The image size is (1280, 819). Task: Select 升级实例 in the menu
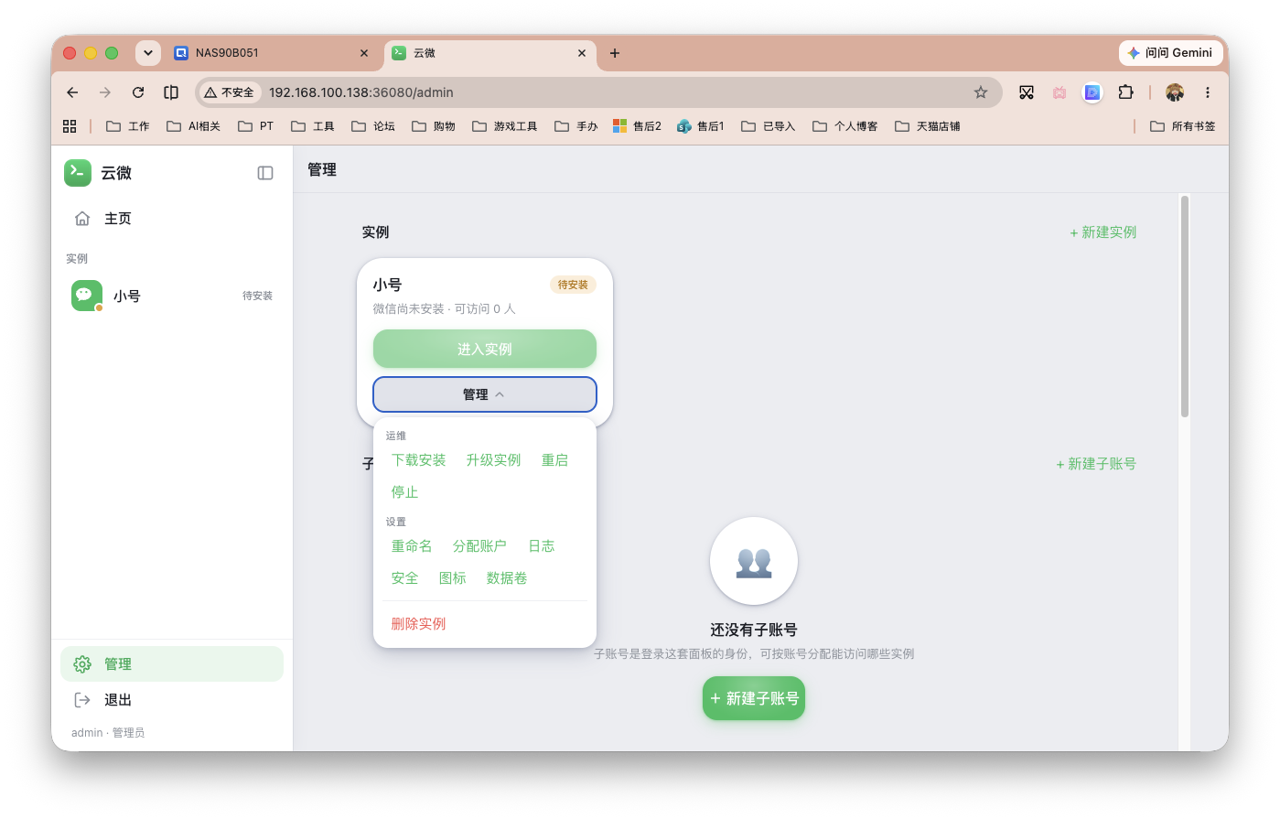pyautogui.click(x=493, y=460)
